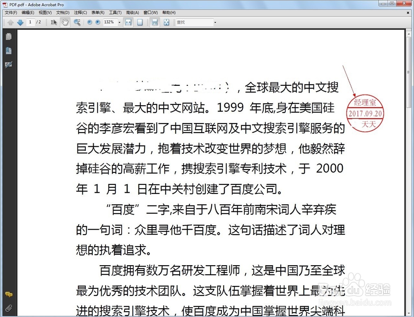Click the date 2017.09.20 in the stamp
This screenshot has height=317, width=414.
(365, 114)
